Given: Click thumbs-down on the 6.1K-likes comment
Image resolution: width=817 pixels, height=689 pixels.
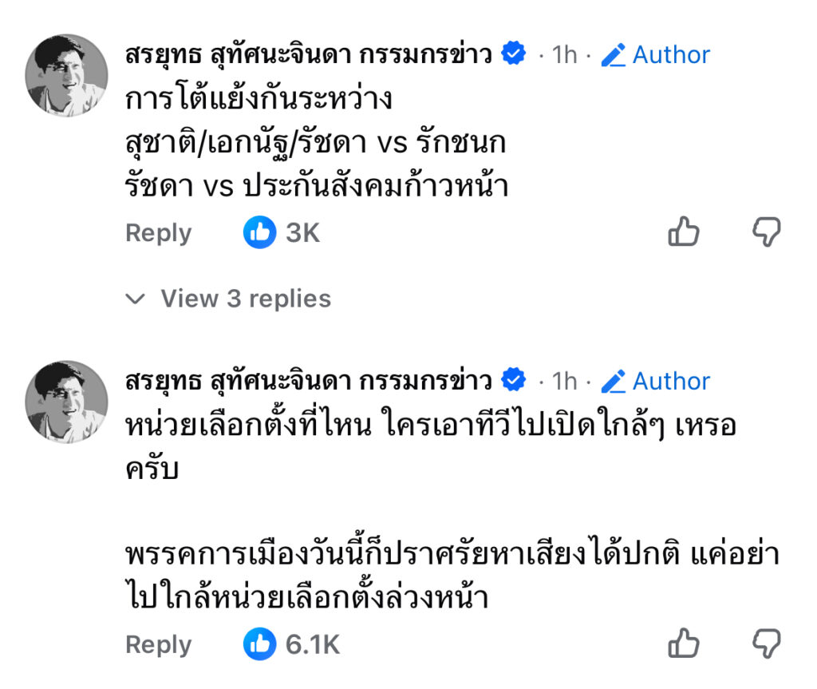Looking at the screenshot, I should coord(767,644).
